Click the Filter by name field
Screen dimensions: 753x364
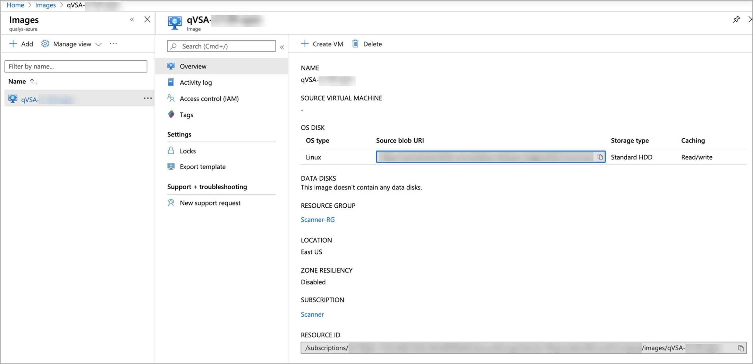(75, 66)
